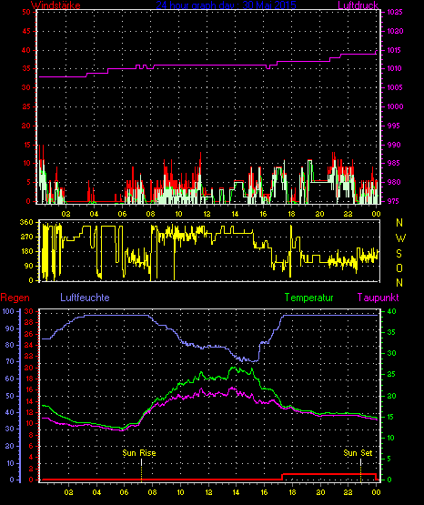Click the 980 pressure axis value

coord(394,182)
